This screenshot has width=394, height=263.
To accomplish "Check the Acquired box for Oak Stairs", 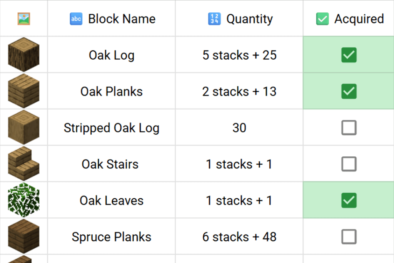I will 349,164.
